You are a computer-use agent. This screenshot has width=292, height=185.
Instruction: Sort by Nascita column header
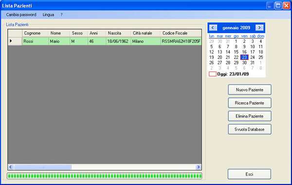coord(118,33)
